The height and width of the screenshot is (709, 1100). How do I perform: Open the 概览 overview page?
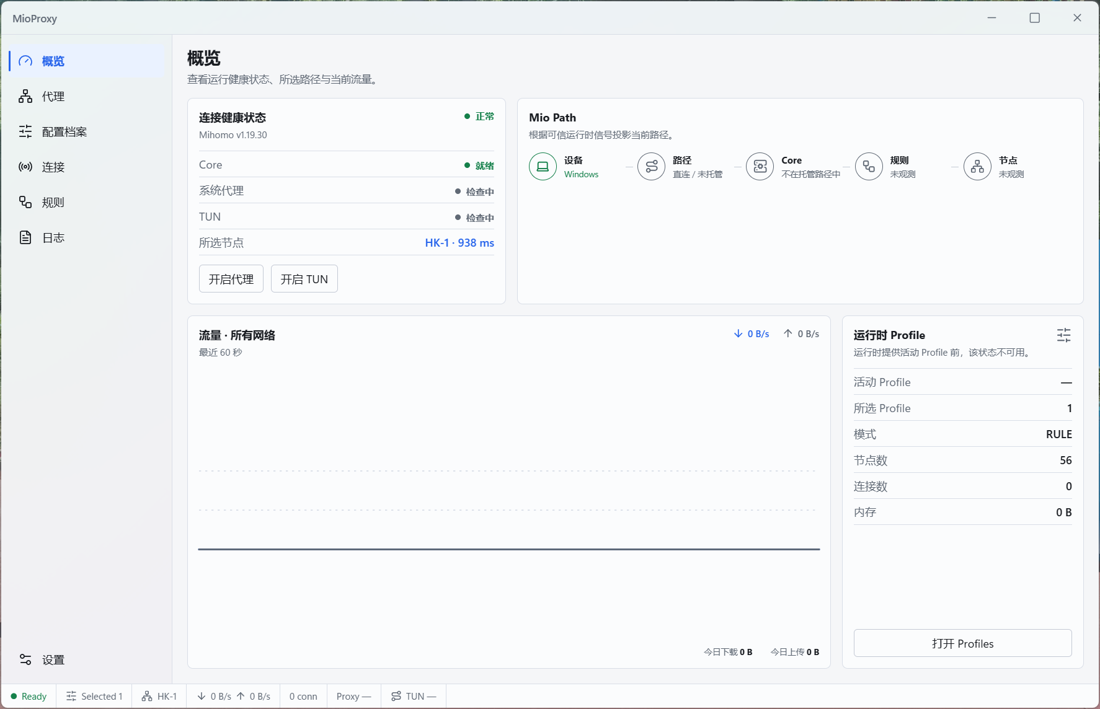coord(87,61)
